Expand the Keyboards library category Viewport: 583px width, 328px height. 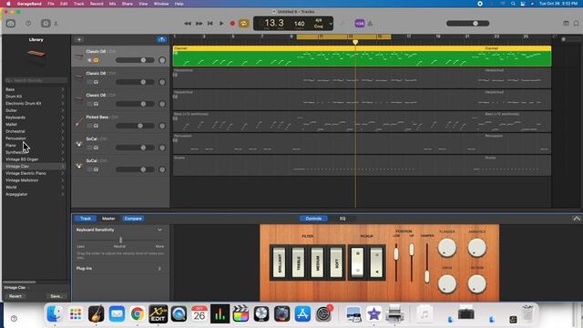coord(36,118)
